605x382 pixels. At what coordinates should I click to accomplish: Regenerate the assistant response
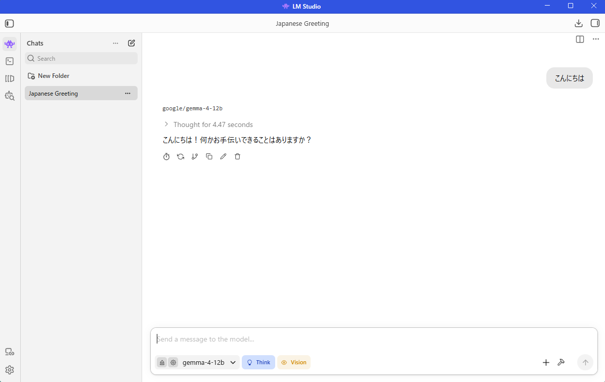[181, 157]
